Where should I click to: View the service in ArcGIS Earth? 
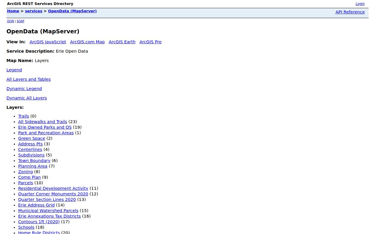(x=122, y=42)
